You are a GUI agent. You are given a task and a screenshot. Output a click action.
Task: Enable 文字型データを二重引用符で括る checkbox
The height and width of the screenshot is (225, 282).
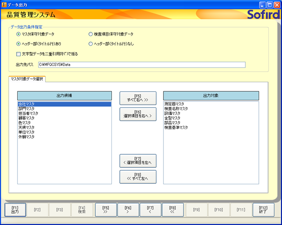click(x=18, y=53)
